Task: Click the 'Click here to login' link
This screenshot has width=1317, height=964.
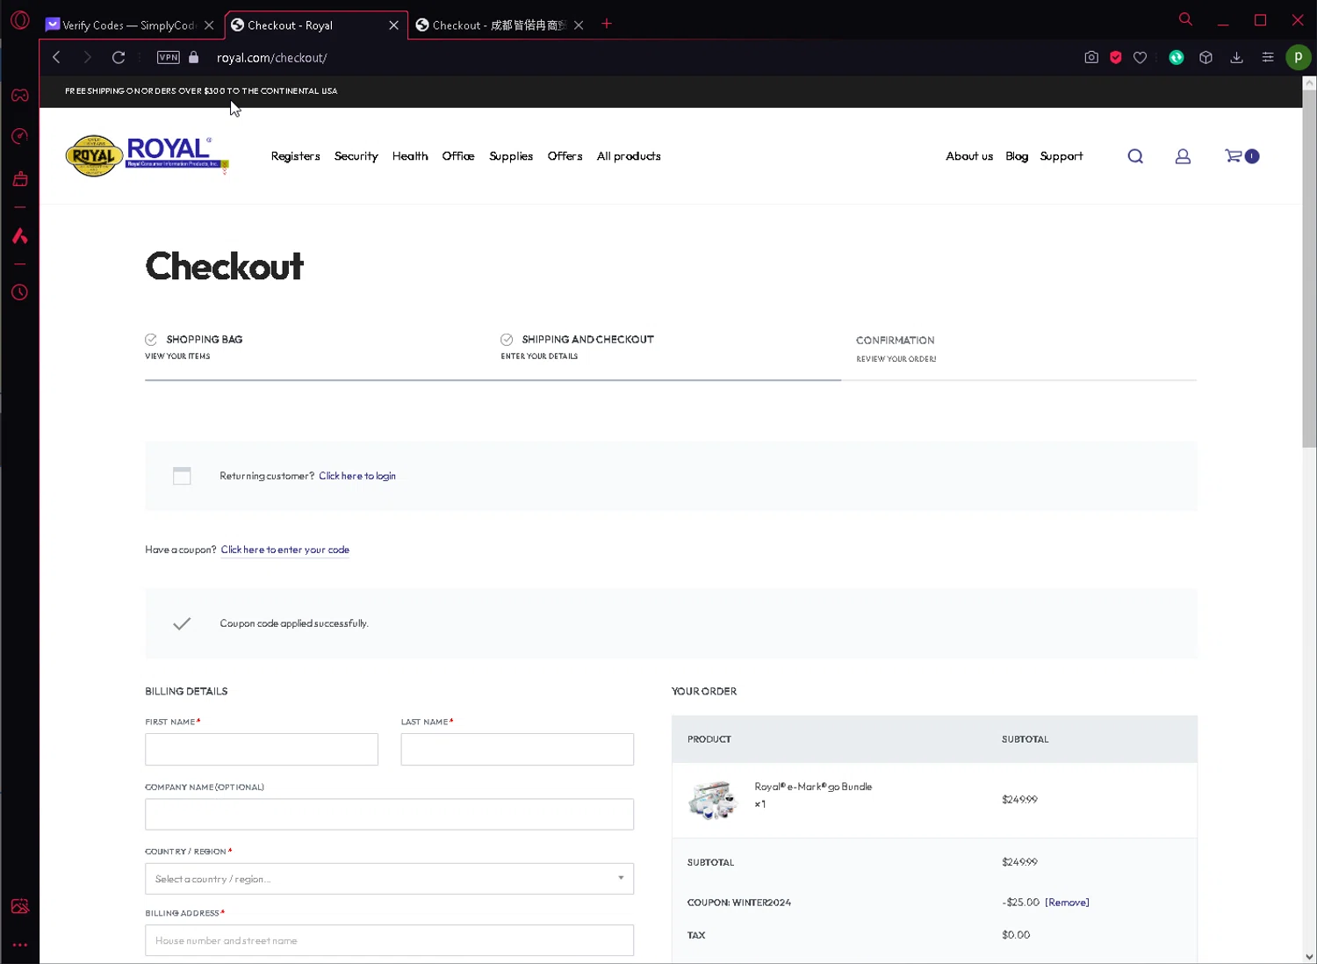Action: pos(357,476)
